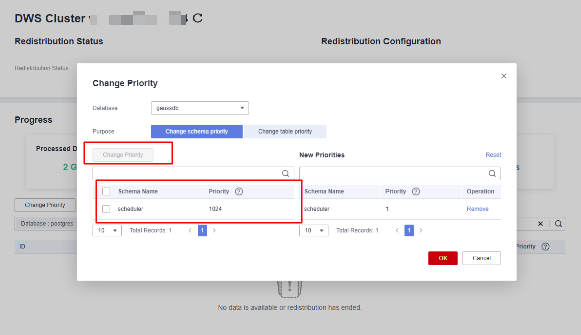Click search icon in left schema search box
This screenshot has width=581, height=335.
(286, 173)
